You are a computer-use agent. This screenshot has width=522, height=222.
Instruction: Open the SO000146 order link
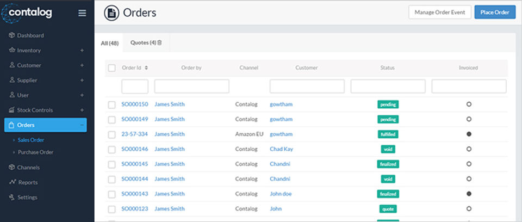coord(134,149)
